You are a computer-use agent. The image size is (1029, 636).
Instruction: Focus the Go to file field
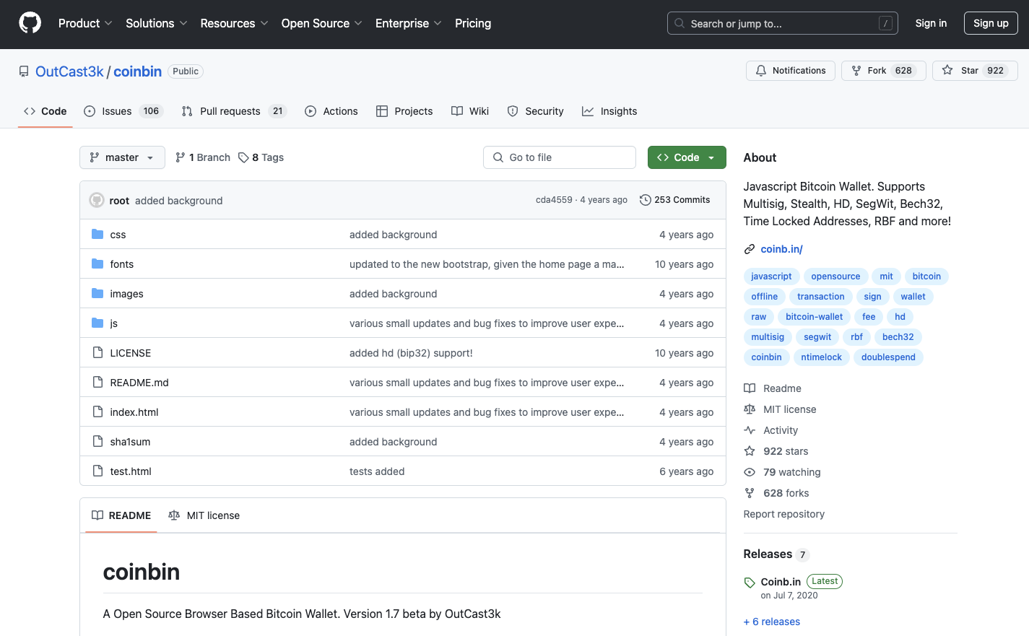click(x=560, y=157)
